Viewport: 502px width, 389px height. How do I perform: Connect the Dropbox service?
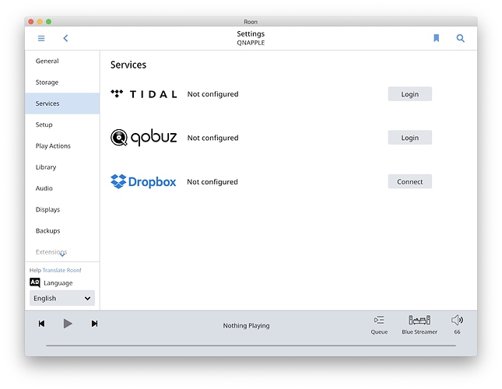[x=410, y=181]
